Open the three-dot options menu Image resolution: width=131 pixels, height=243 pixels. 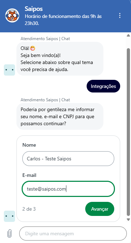click(x=119, y=15)
